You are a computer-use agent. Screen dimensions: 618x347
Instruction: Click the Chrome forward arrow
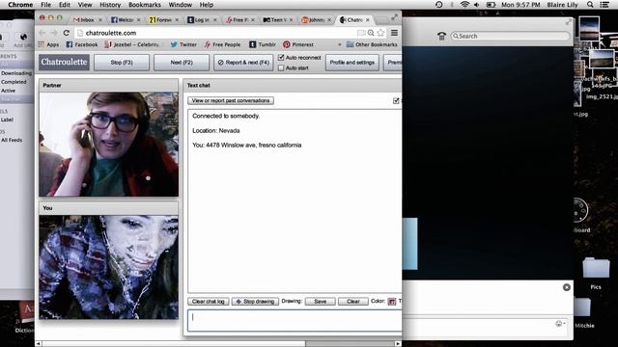click(x=54, y=33)
